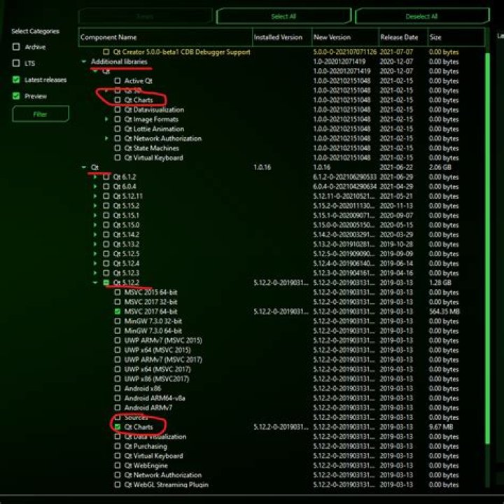Click the Deselect All button
504x504 pixels.
(421, 16)
